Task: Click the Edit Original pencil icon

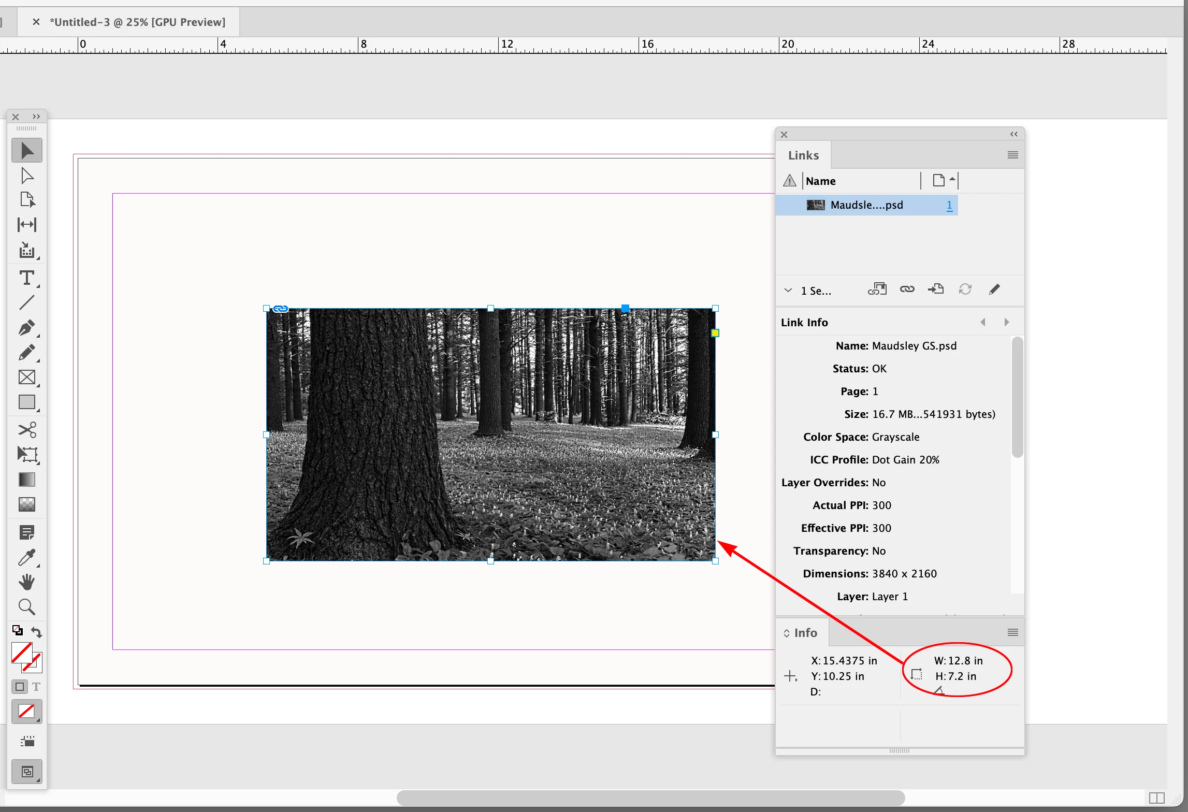Action: click(994, 289)
